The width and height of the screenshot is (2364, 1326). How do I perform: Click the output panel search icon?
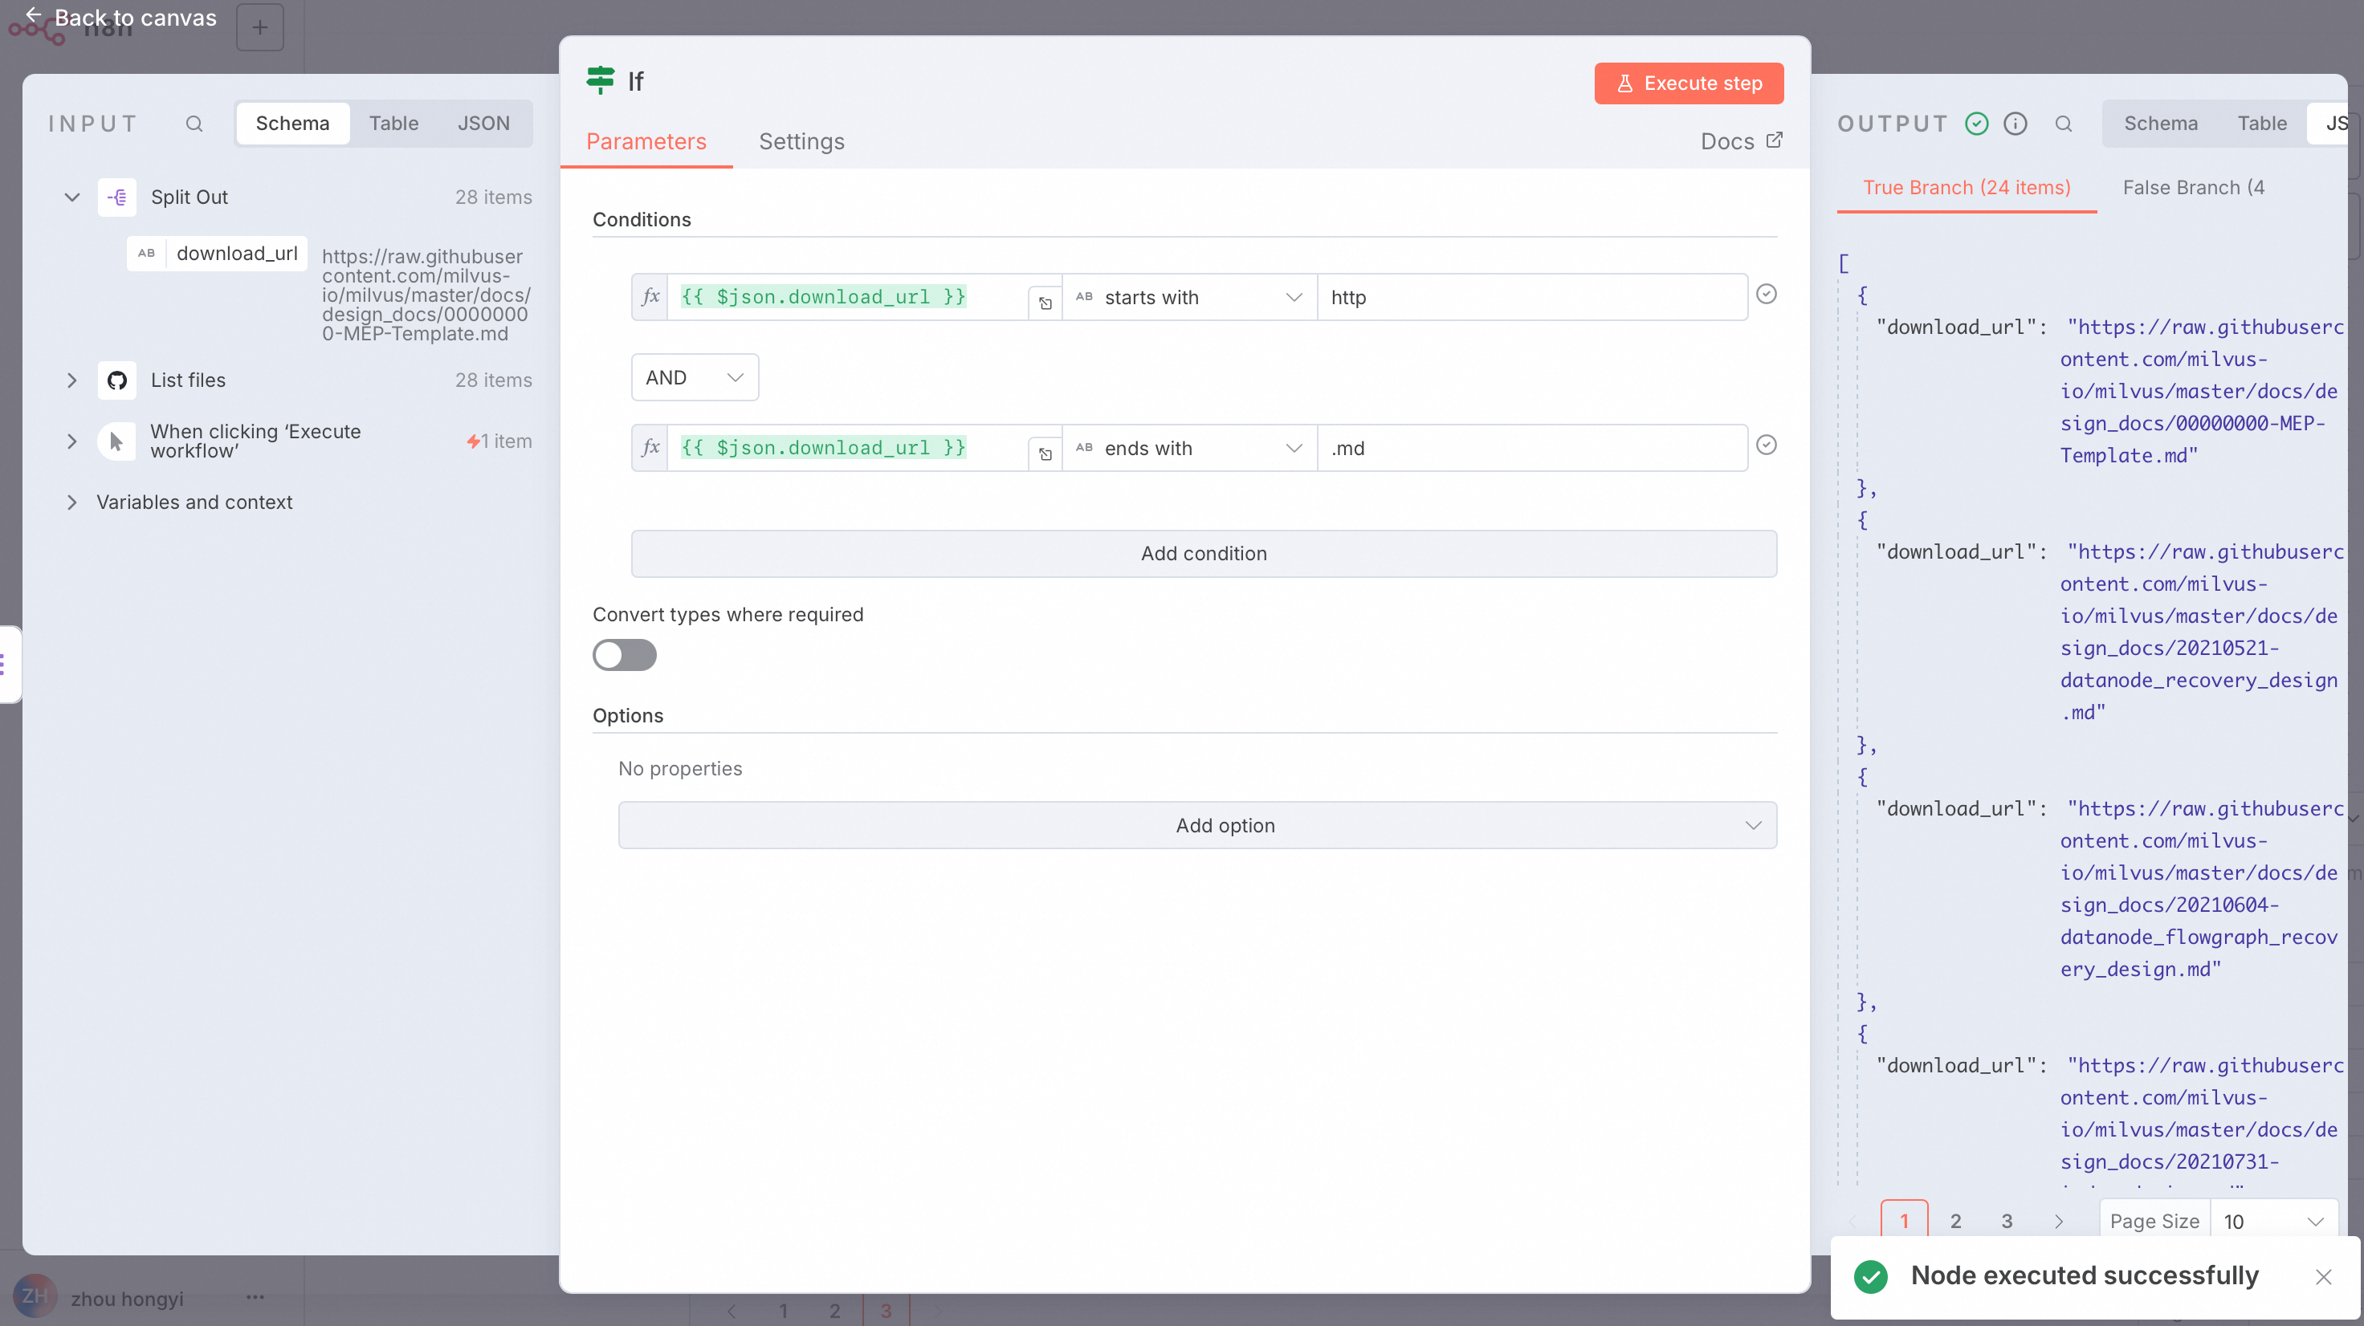(2063, 124)
